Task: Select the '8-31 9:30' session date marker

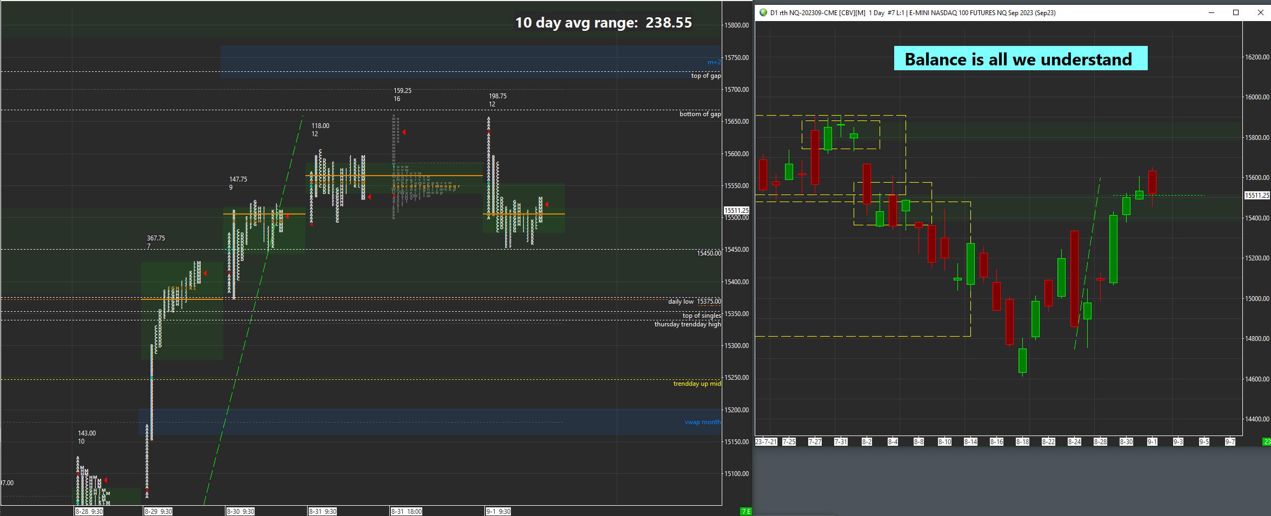Action: [x=323, y=511]
